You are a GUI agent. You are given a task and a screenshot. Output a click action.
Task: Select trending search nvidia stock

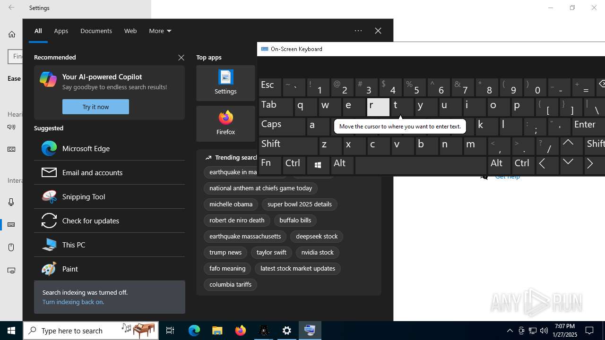coord(318,252)
